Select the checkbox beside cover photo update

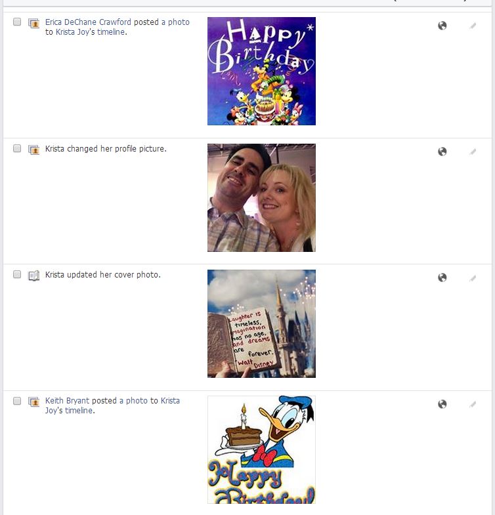[17, 274]
